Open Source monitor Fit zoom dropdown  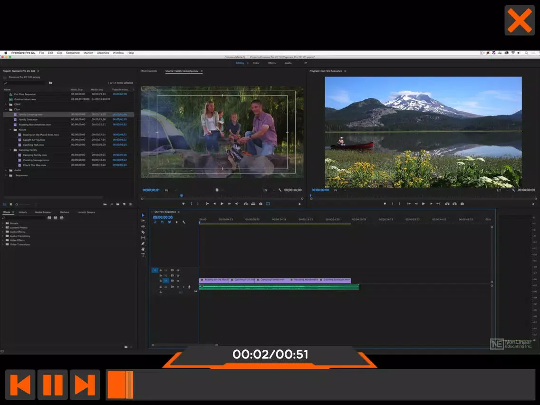[171, 190]
